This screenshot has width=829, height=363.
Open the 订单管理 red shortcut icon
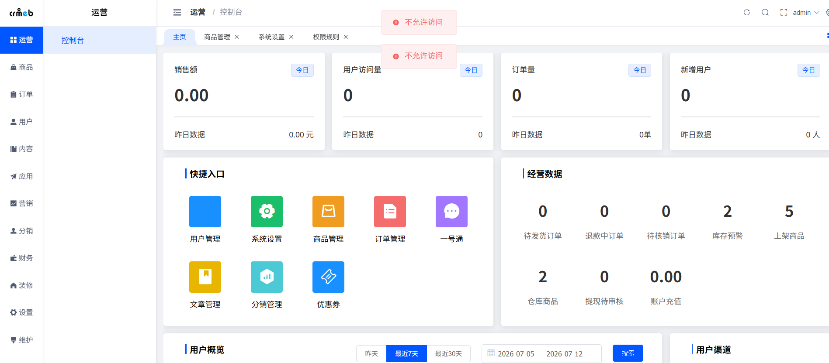pos(390,212)
